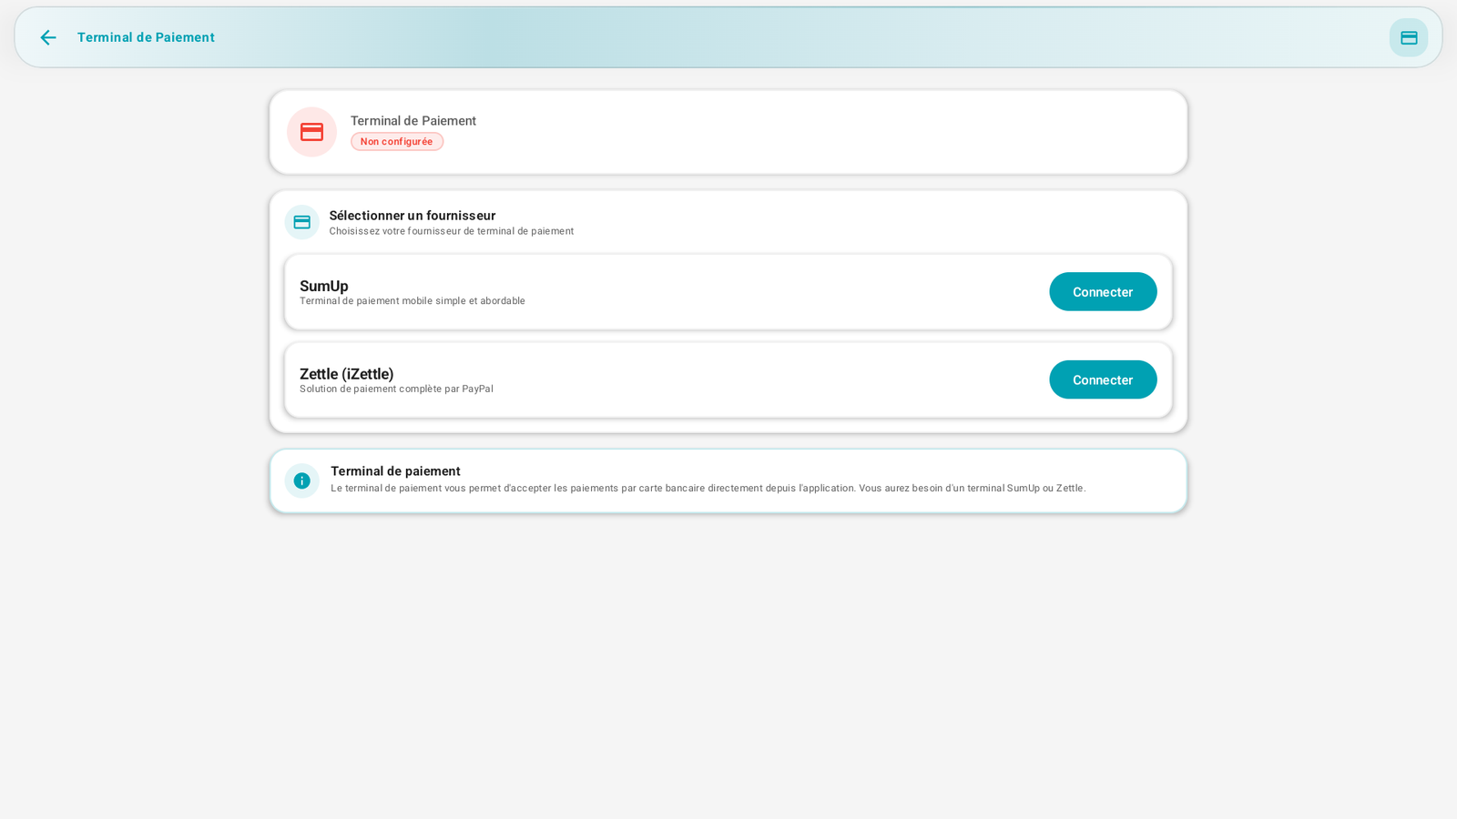Click the Terminal de Paiement header title

146,37
